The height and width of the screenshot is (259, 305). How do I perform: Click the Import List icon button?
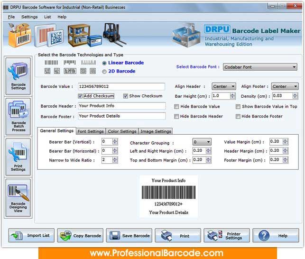(x=31, y=235)
